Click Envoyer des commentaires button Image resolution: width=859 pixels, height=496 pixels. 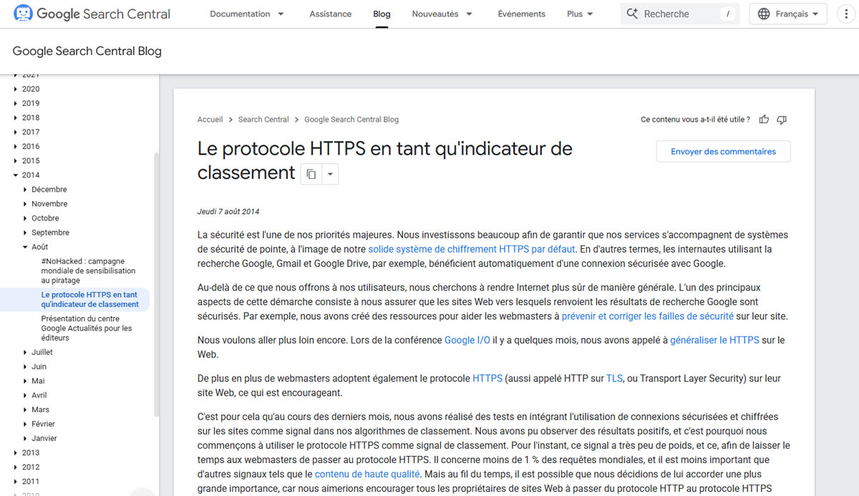[723, 152]
